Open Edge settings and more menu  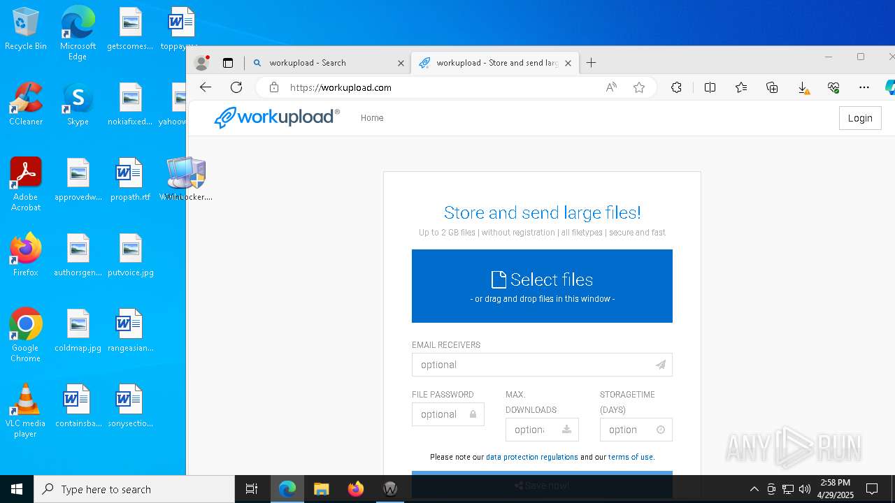point(864,87)
